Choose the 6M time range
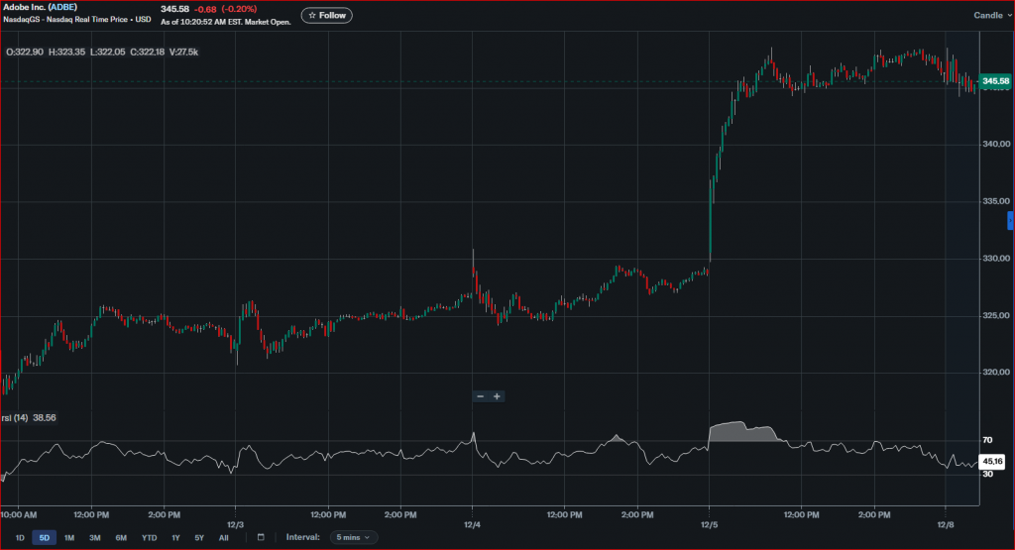This screenshot has width=1015, height=550. click(121, 537)
